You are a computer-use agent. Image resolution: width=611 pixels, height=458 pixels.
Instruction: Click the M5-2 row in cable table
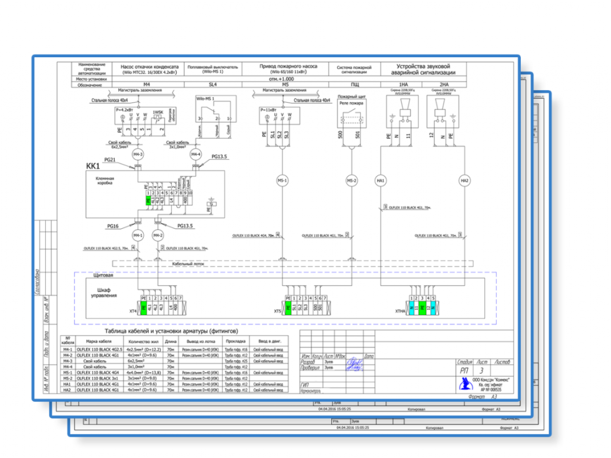click(x=174, y=378)
